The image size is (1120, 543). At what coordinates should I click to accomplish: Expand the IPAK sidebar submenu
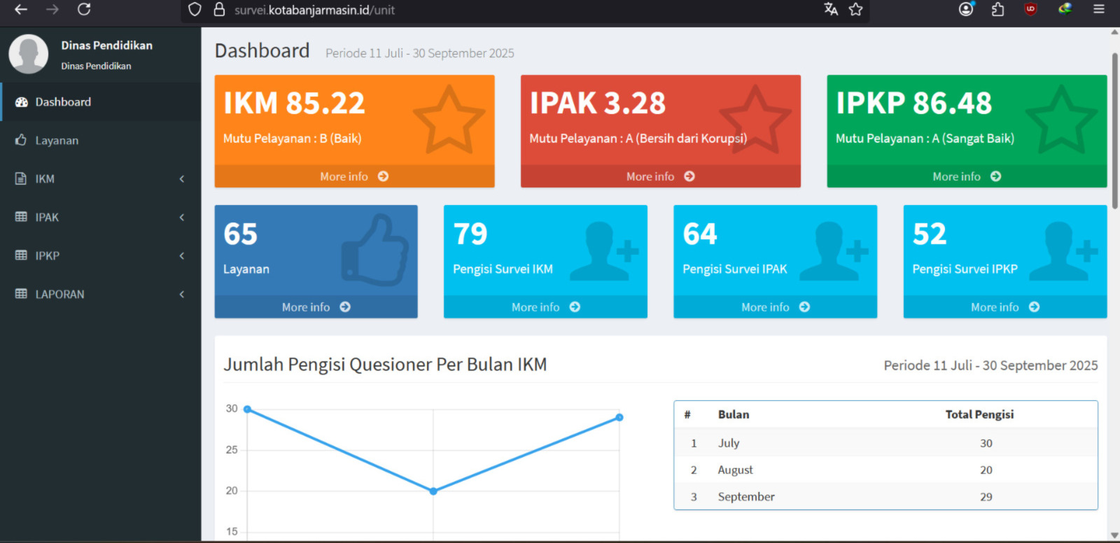point(182,218)
